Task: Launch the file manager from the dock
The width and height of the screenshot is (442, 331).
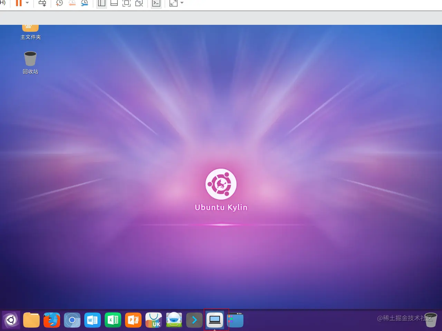Action: click(31, 320)
